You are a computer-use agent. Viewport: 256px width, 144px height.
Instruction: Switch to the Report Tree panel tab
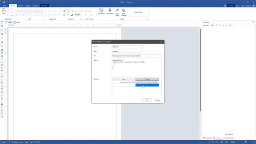coord(229,138)
